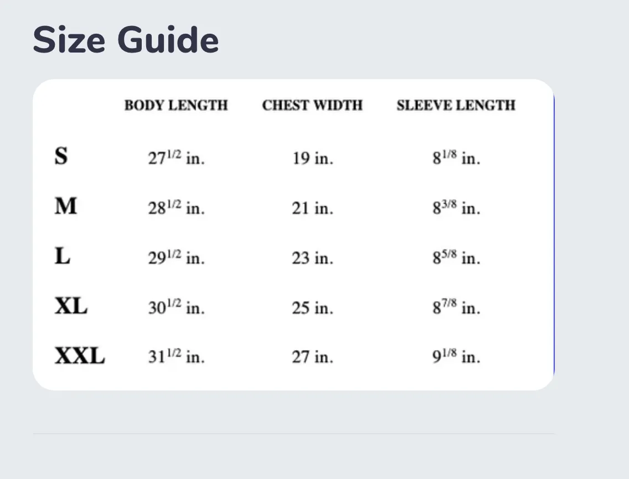This screenshot has width=629, height=479.
Task: Click the 27 1/2 in. body length value
Action: [177, 157]
